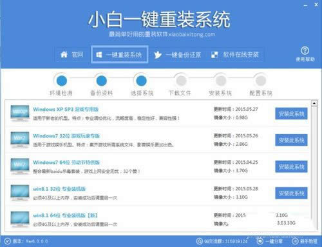This screenshot has width=322, height=247.
Task: Open 使用帮助 question mark icon
Action: tap(305, 51)
